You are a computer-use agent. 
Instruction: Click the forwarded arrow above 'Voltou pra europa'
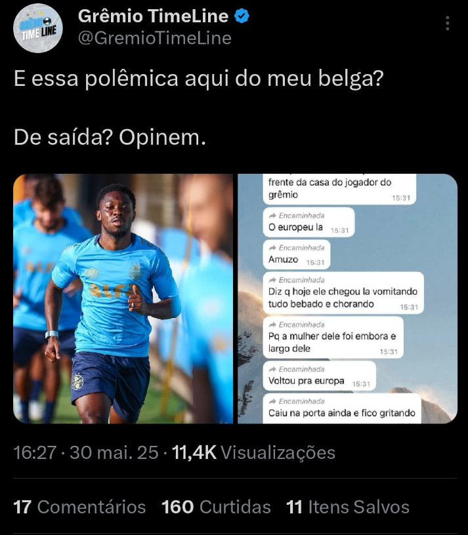click(x=272, y=369)
